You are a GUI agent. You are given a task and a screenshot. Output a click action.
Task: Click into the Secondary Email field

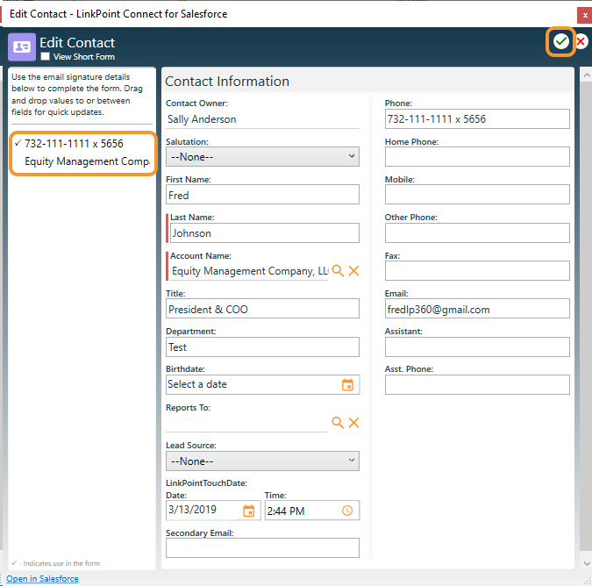coord(262,548)
